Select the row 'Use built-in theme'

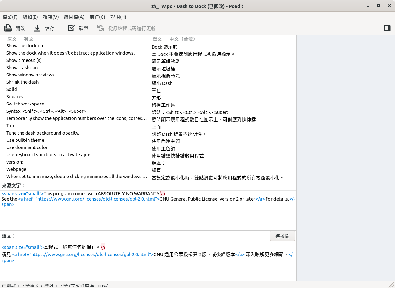(x=148, y=141)
